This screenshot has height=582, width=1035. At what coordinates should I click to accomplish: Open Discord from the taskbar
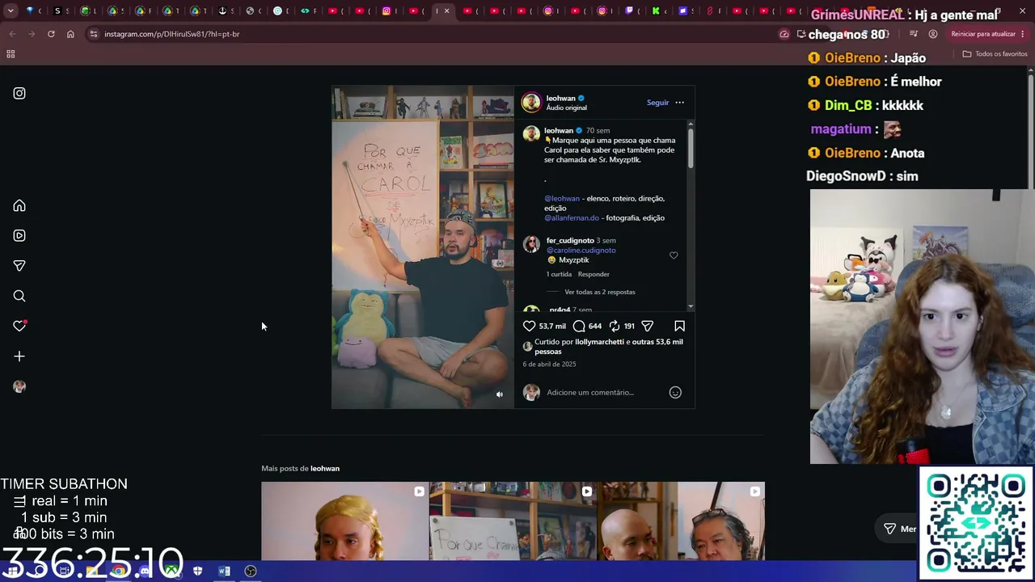pos(145,571)
